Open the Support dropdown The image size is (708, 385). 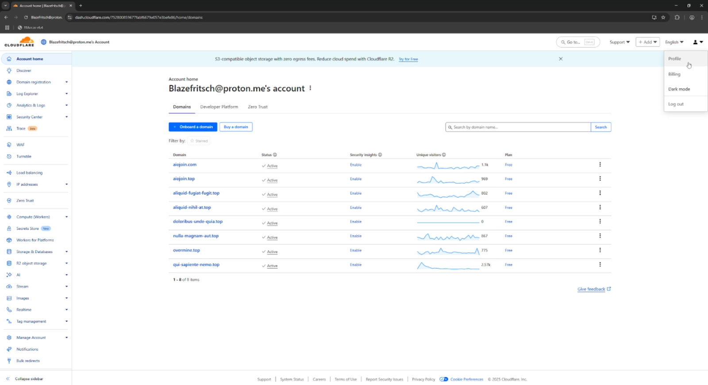(x=619, y=42)
